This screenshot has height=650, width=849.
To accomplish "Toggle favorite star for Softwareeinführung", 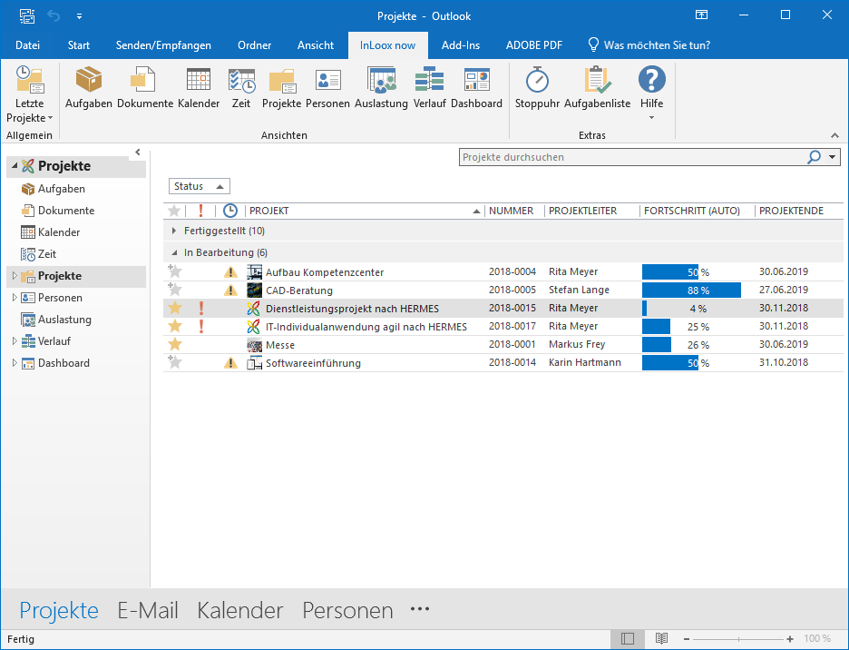I will (174, 361).
